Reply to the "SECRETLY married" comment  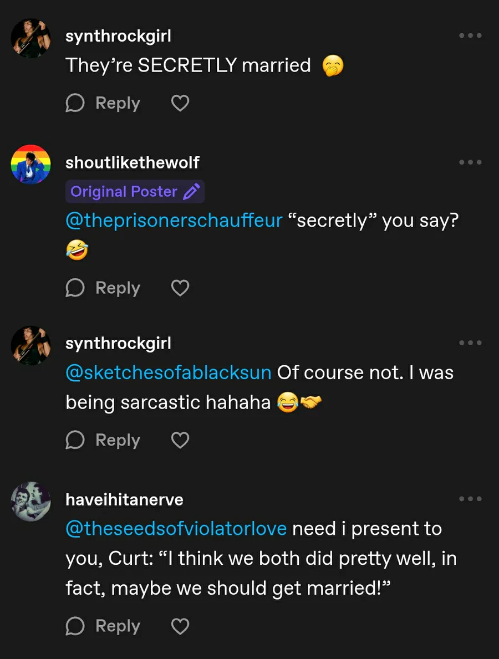[x=103, y=104]
